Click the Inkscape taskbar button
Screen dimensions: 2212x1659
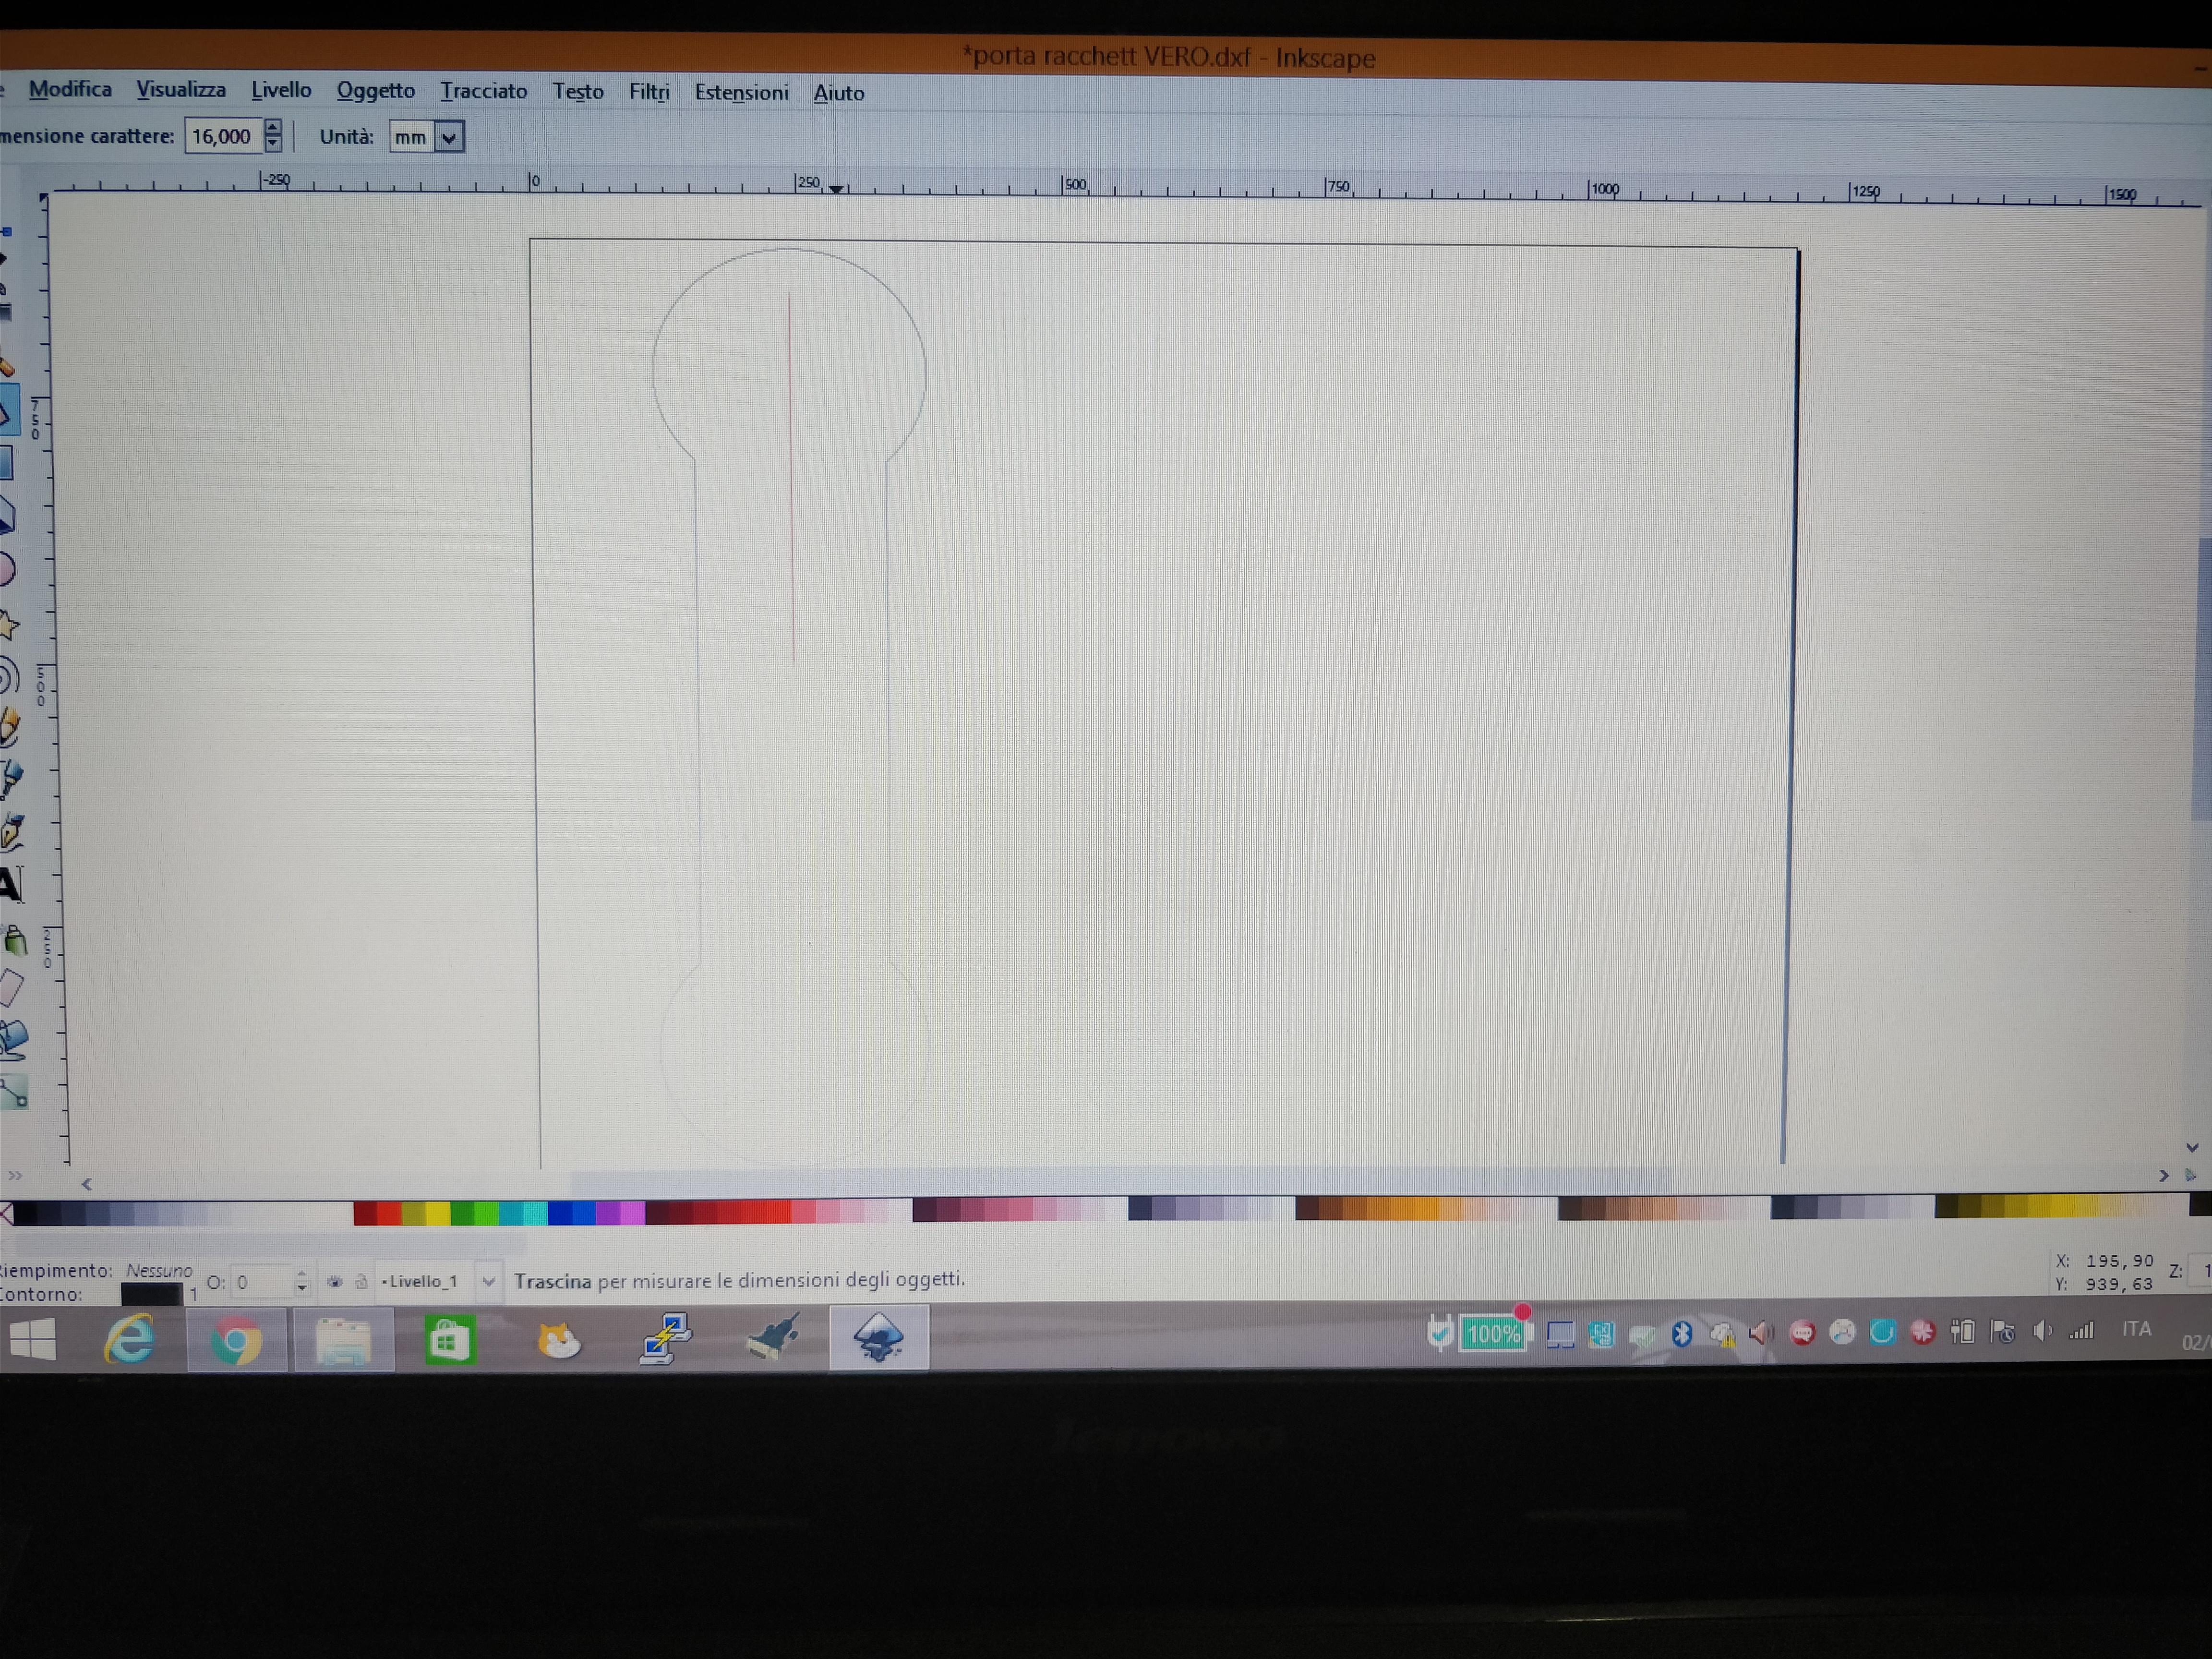tap(878, 1337)
